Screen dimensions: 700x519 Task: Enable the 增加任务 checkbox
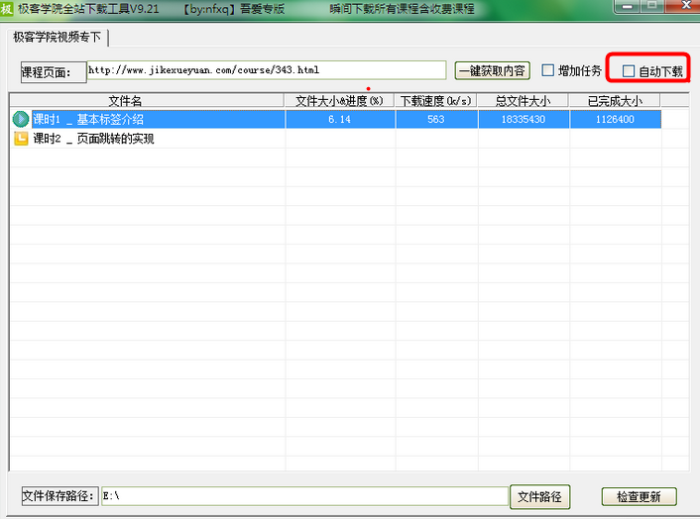coord(547,70)
